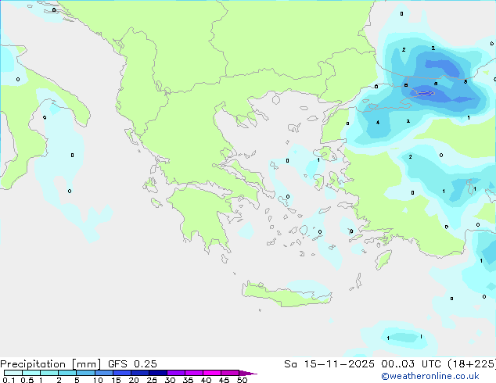Select the "GFS 0.25" model label
This screenshot has width=496, height=383.
(132, 364)
